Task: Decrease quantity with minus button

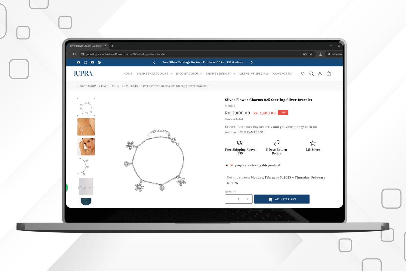Action: tap(229, 199)
